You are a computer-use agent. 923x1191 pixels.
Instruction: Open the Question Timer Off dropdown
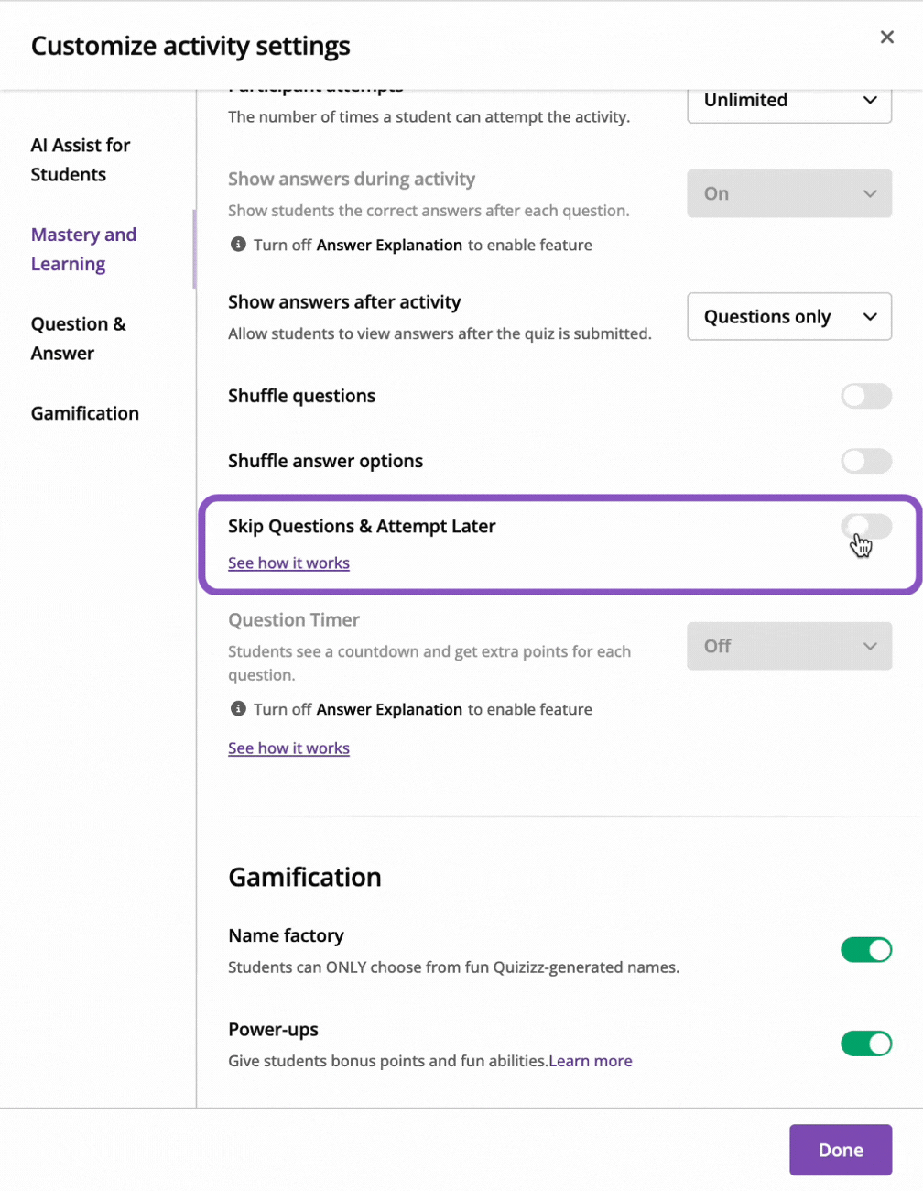coord(789,646)
